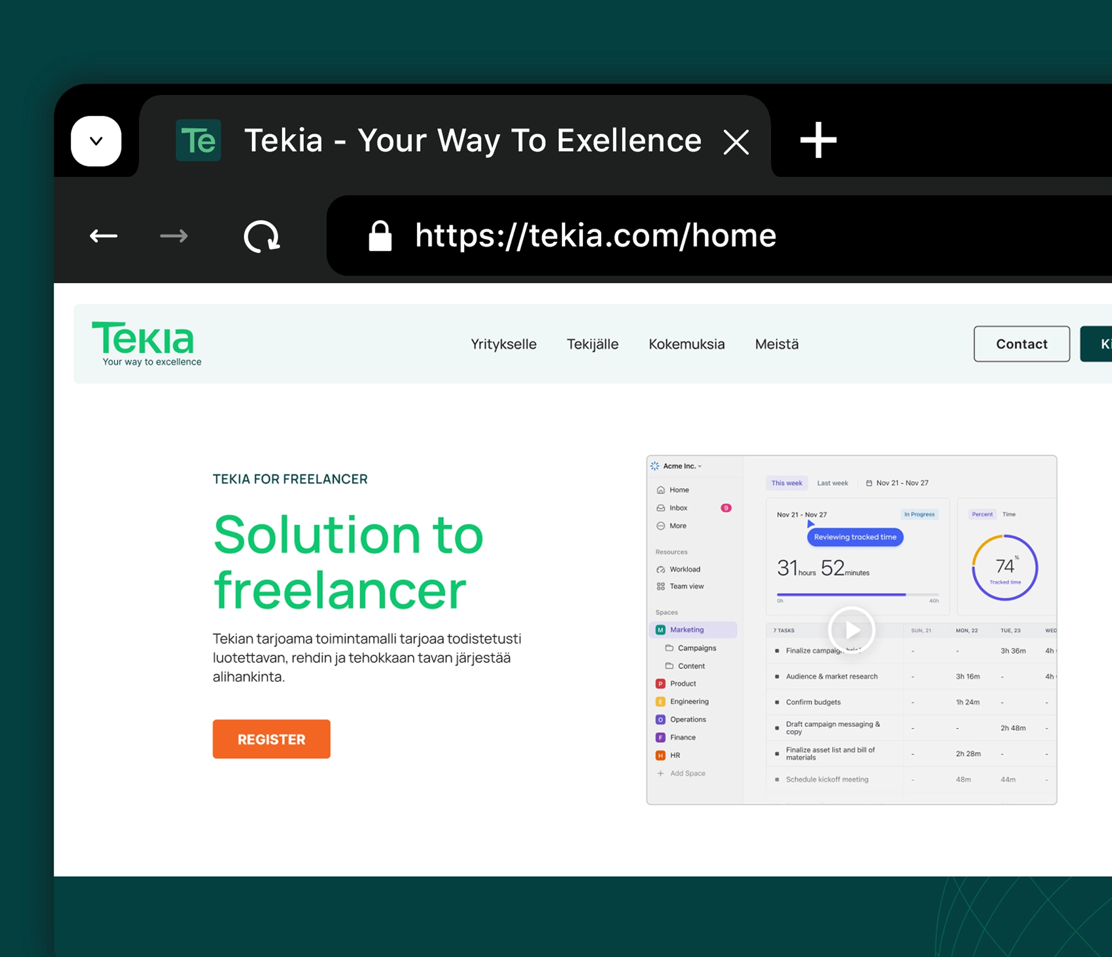Click the Workload icon
The image size is (1112, 957).
click(661, 569)
